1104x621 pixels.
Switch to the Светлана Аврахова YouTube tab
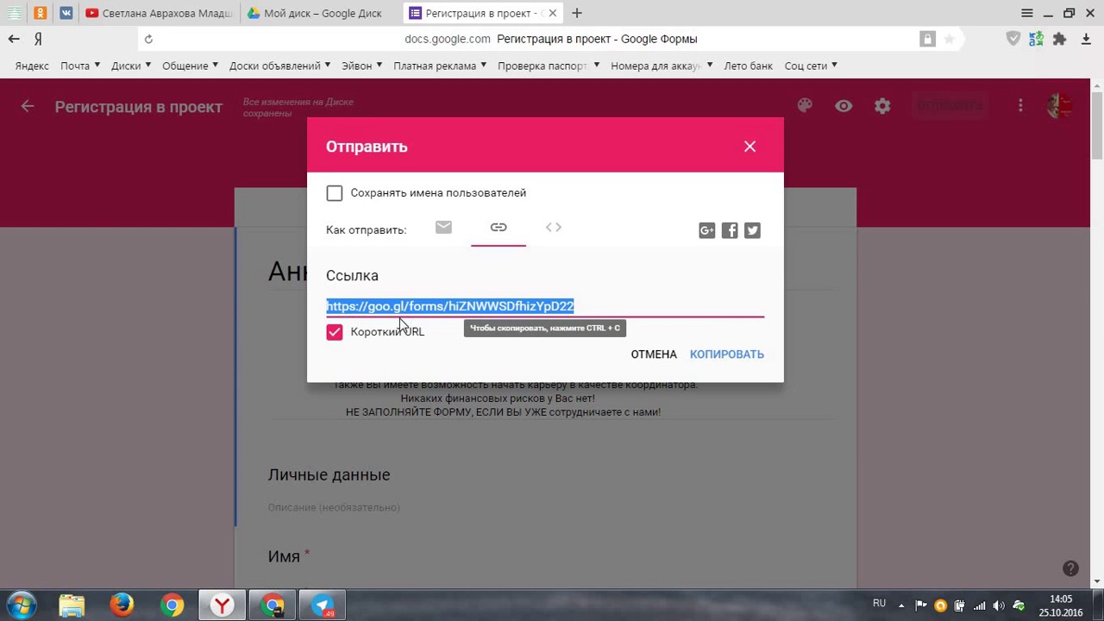[158, 13]
